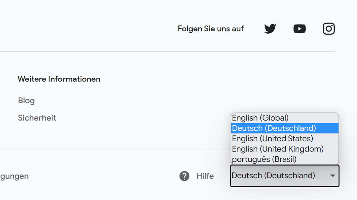The image size is (357, 200).
Task: Choose English (United States) option
Action: (272, 139)
